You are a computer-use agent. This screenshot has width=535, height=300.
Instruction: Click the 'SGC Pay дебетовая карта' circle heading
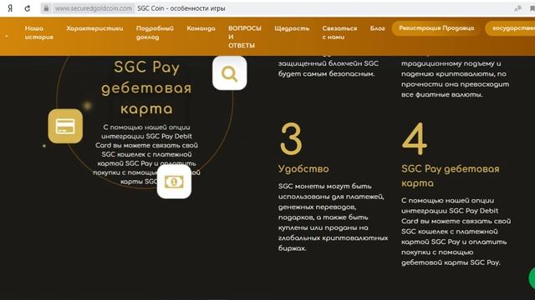[x=147, y=87]
